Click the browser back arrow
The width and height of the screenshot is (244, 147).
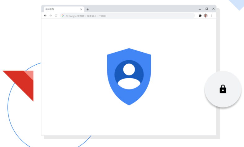point(45,15)
